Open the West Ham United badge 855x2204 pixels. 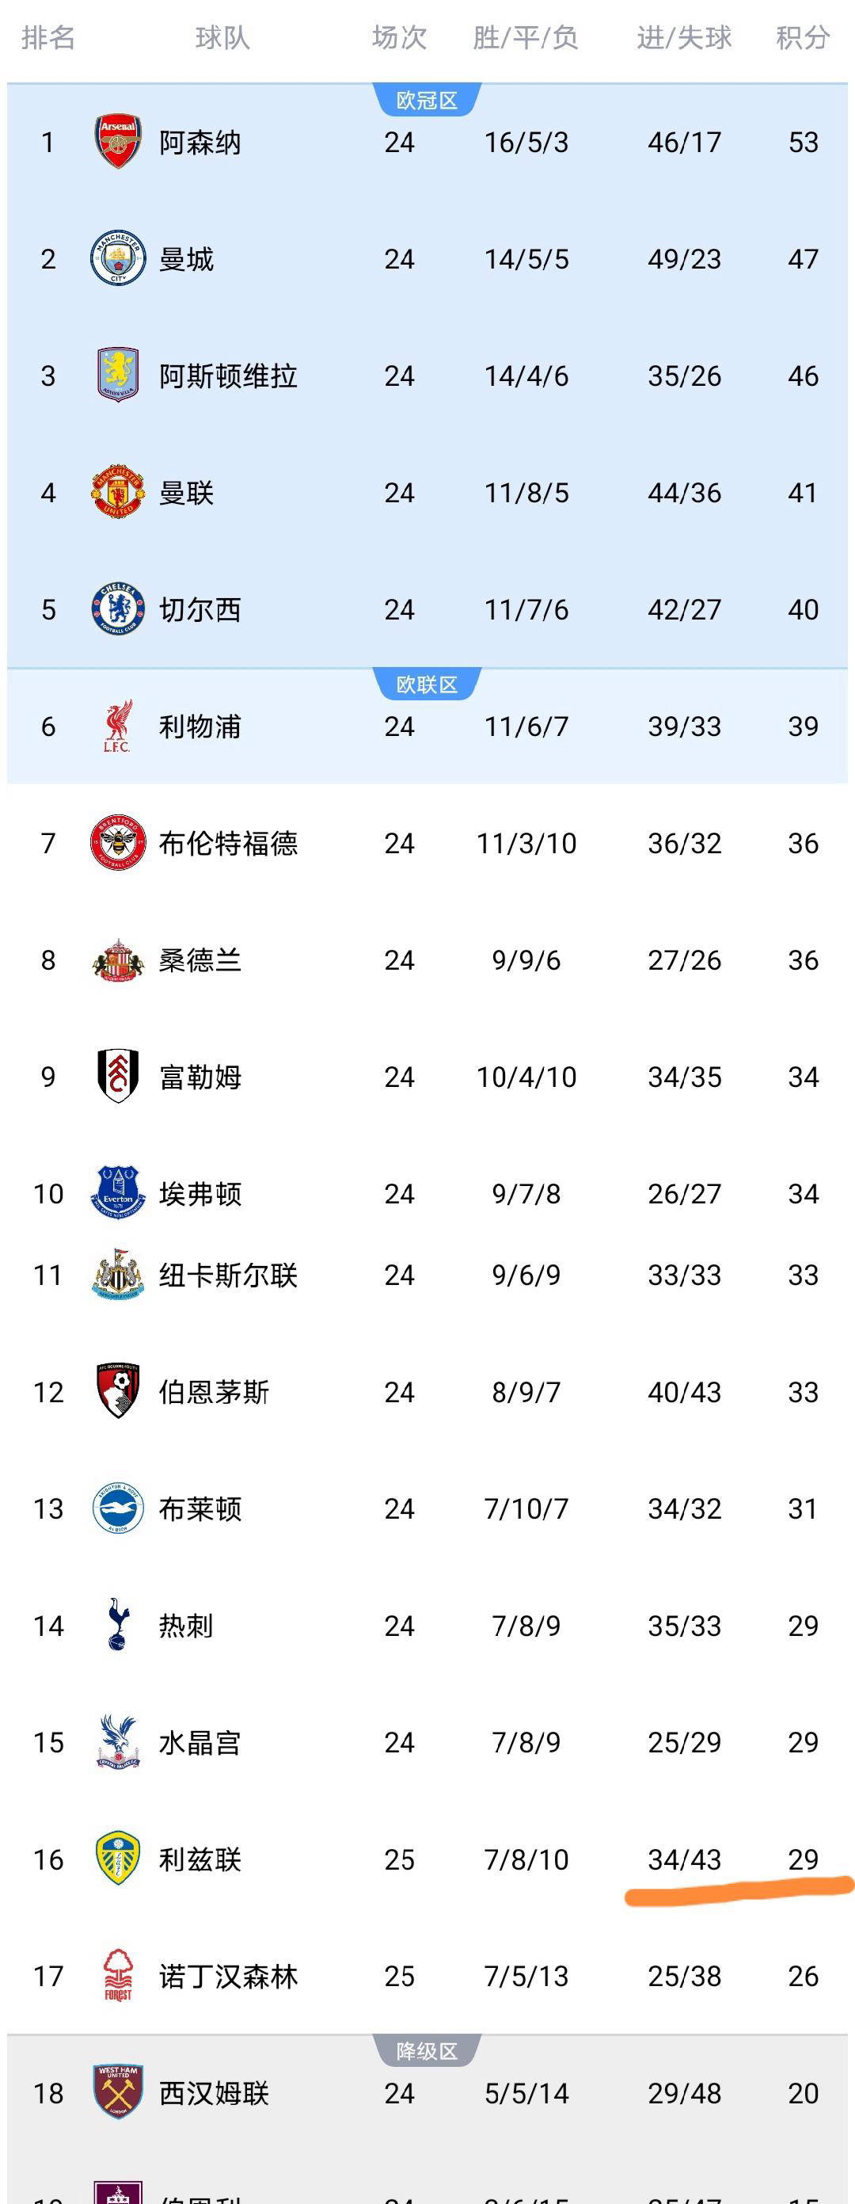click(x=117, y=2092)
